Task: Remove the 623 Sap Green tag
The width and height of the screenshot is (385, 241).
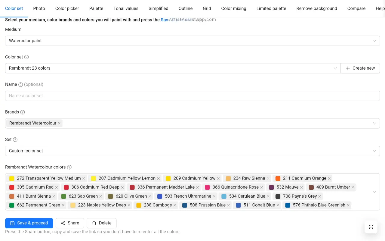Action: point(101,196)
